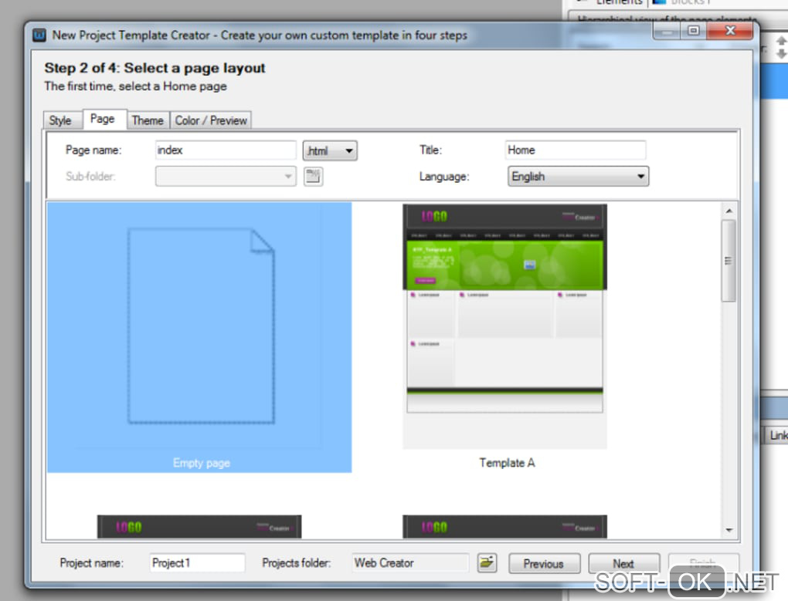Browse for projects folder with folder icon
This screenshot has width=788, height=601.
[487, 563]
